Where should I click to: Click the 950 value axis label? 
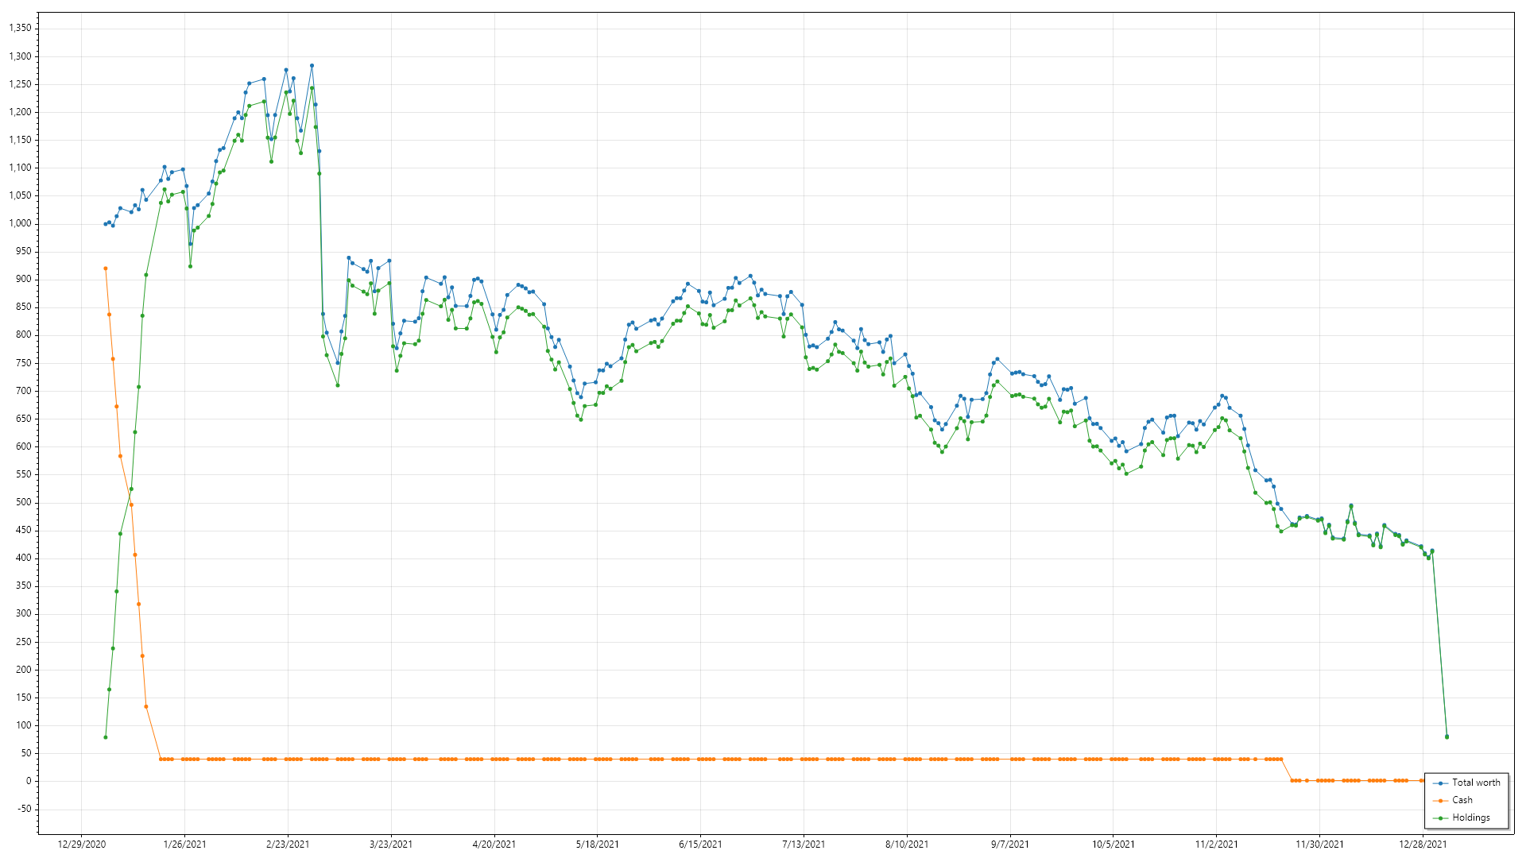pos(24,251)
